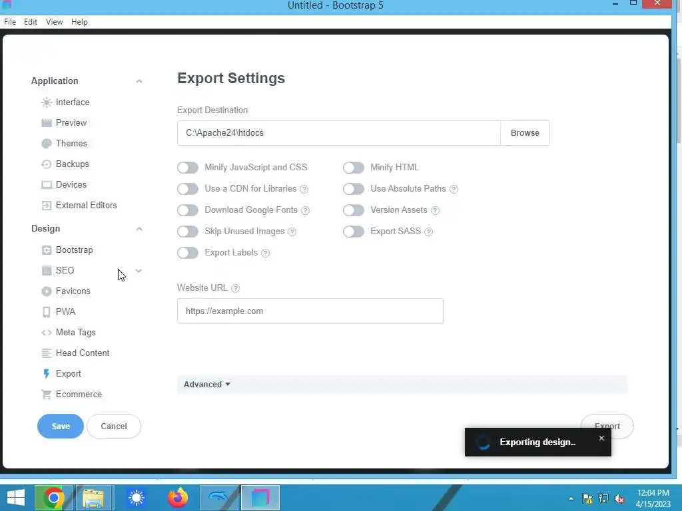Click the Backups history icon
This screenshot has width=682, height=511.
[x=46, y=164]
